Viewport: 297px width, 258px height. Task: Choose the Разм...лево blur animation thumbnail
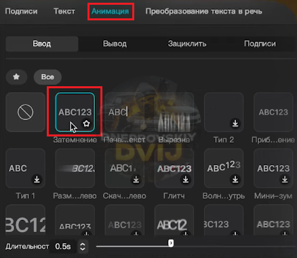pos(75,168)
